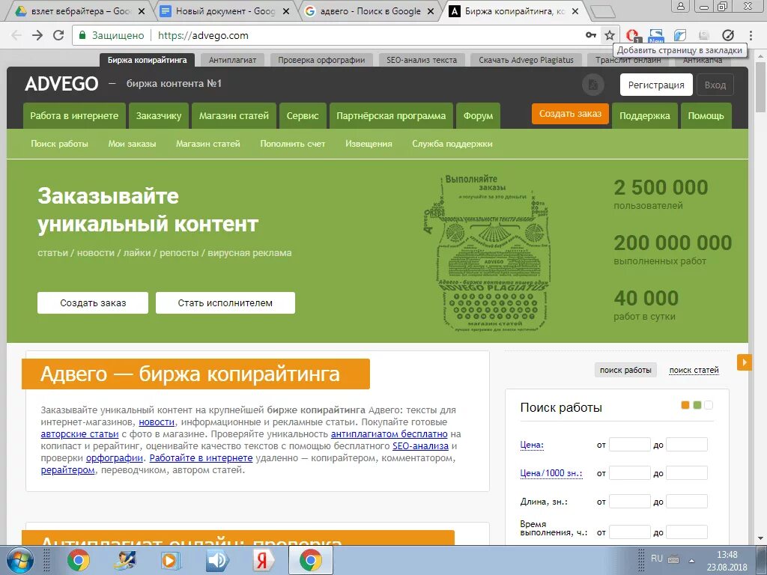Select поиск статей toggle tab
Screen dimensions: 767x575
click(x=694, y=370)
